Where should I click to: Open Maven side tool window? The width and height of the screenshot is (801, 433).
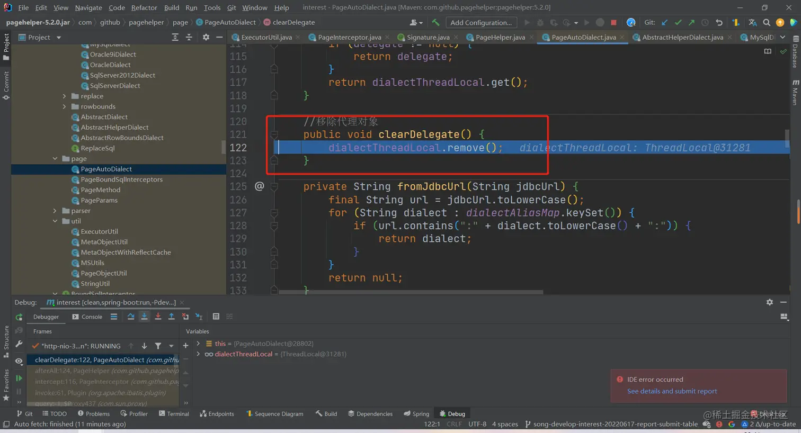[x=795, y=92]
